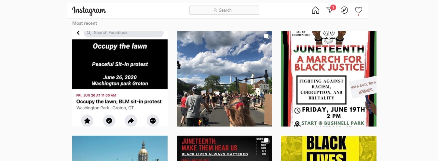Open the Juneteenth March for Black Justice post
The width and height of the screenshot is (438, 161).
[329, 79]
